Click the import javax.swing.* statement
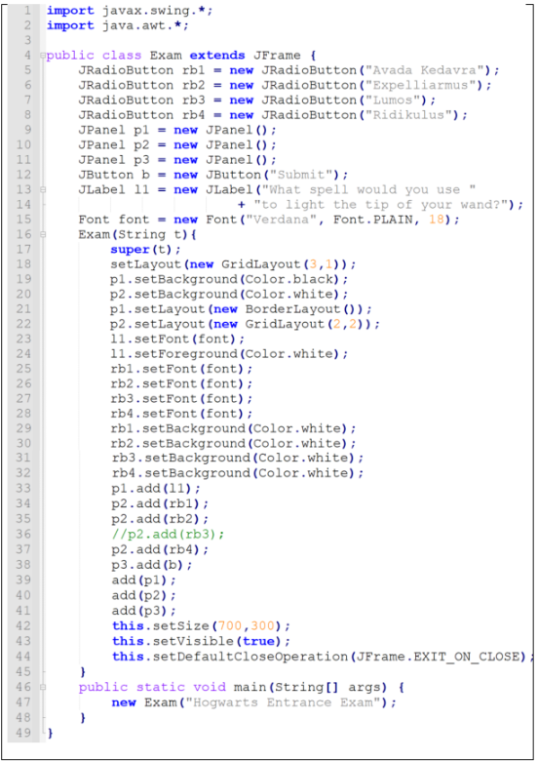 130,11
